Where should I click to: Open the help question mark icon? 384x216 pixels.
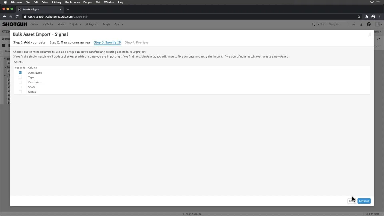[368, 24]
